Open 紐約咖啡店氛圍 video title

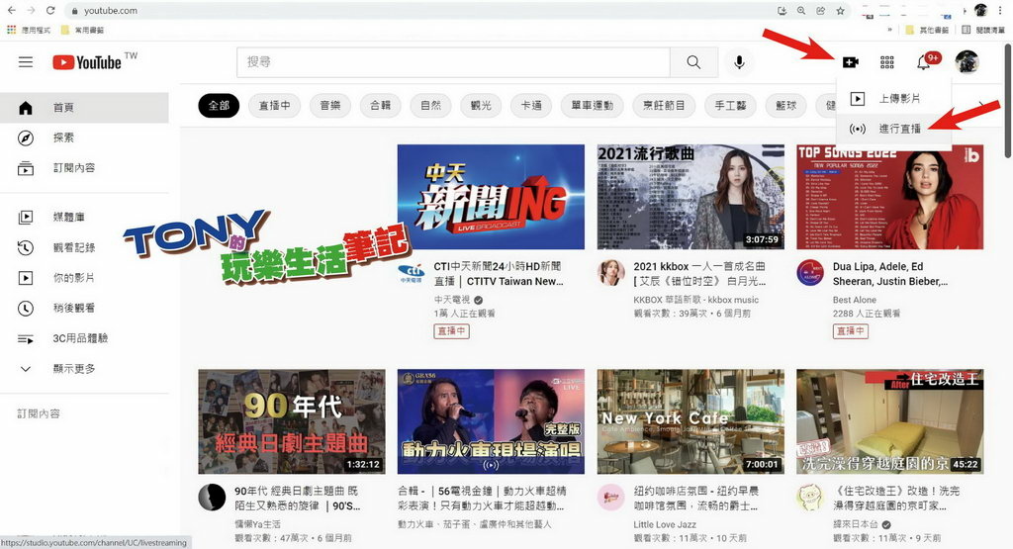tap(696, 499)
